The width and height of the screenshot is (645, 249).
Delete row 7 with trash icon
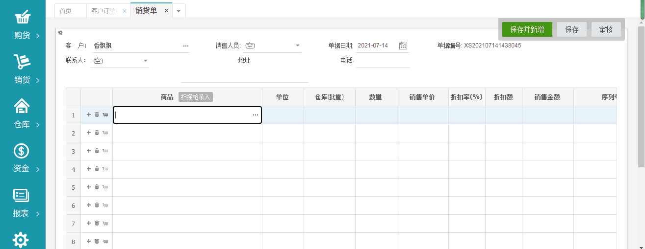97,223
